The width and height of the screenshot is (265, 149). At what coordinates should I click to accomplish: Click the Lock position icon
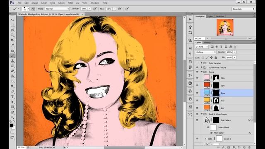[211, 58]
